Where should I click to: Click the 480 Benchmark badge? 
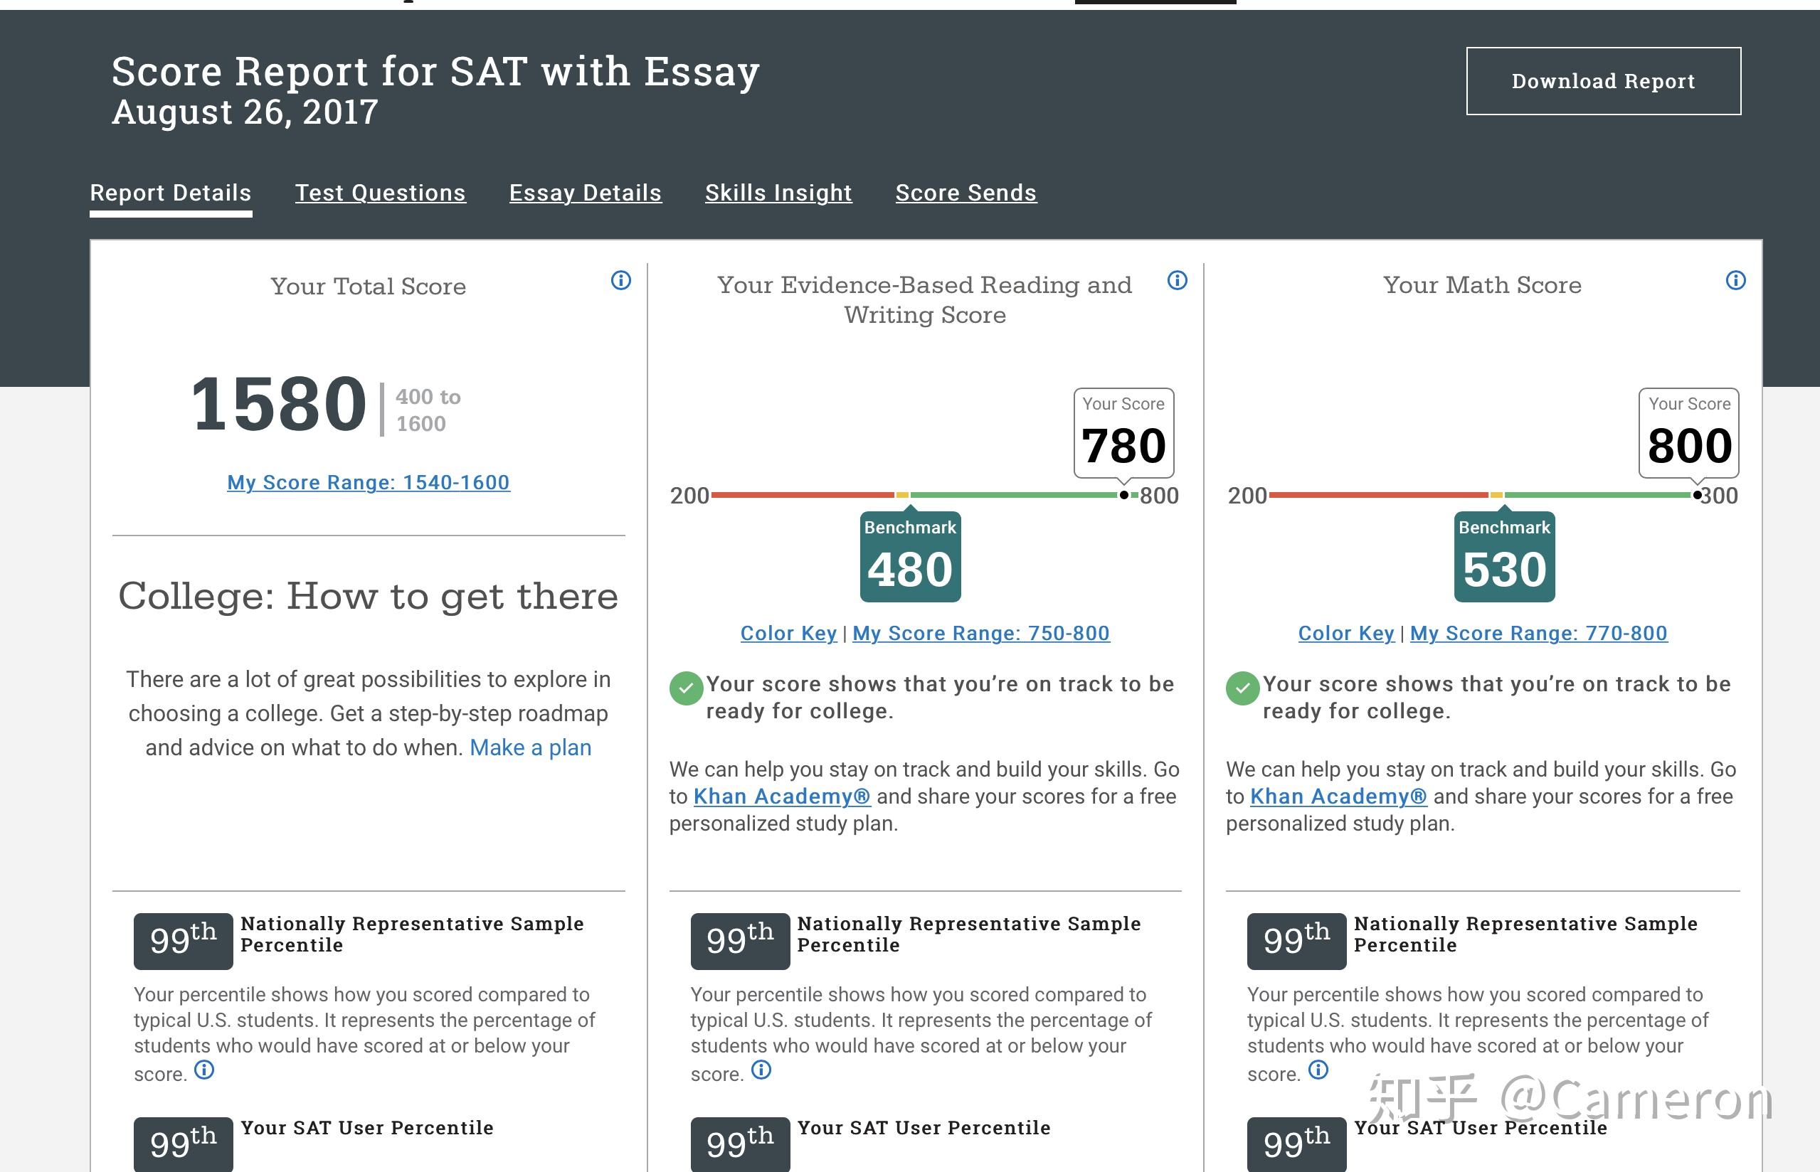pyautogui.click(x=909, y=558)
